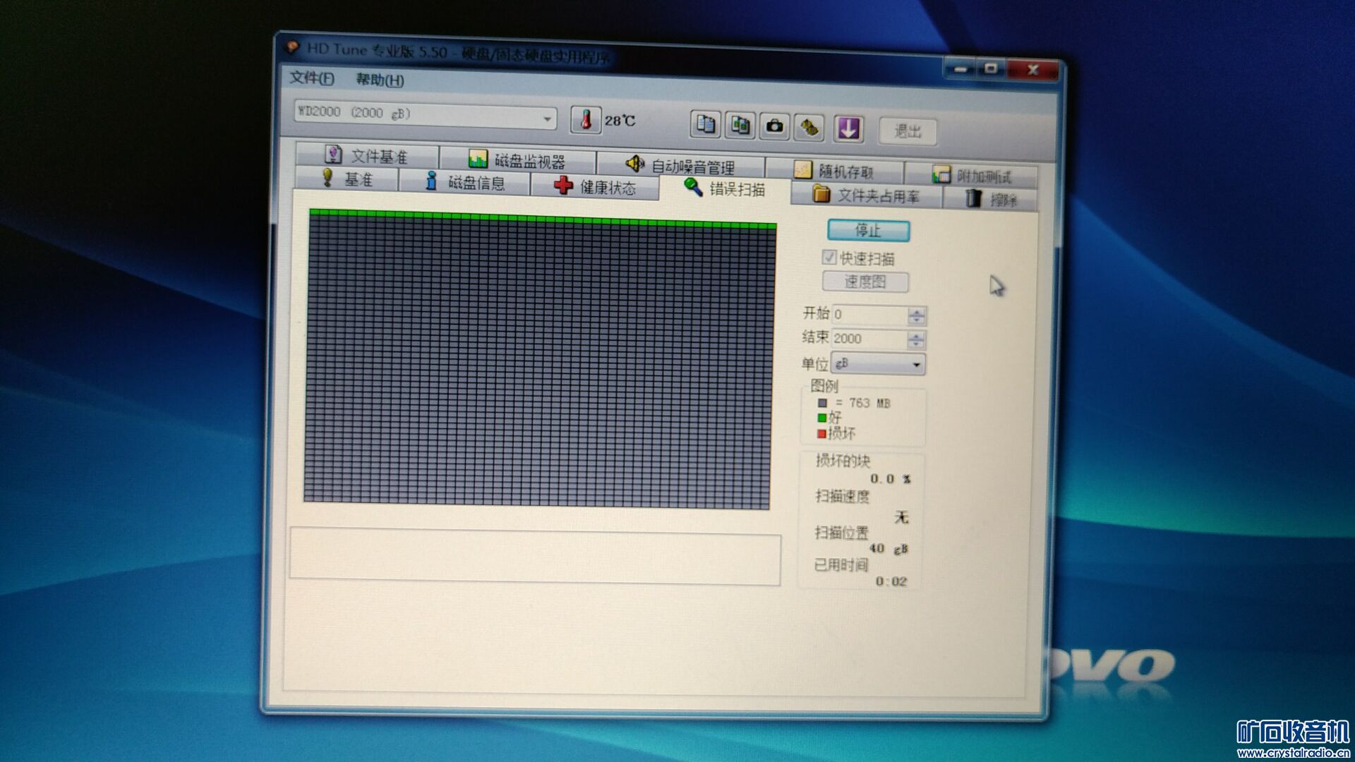Open the 帮助(H) help menu
The height and width of the screenshot is (762, 1355).
click(x=380, y=80)
